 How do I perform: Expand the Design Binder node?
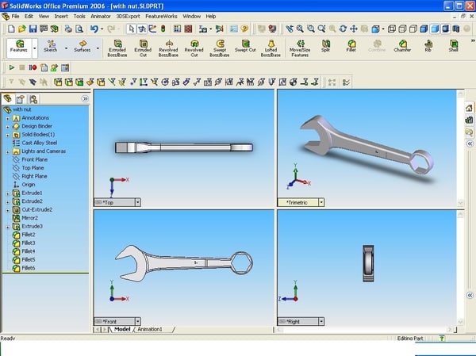point(8,127)
